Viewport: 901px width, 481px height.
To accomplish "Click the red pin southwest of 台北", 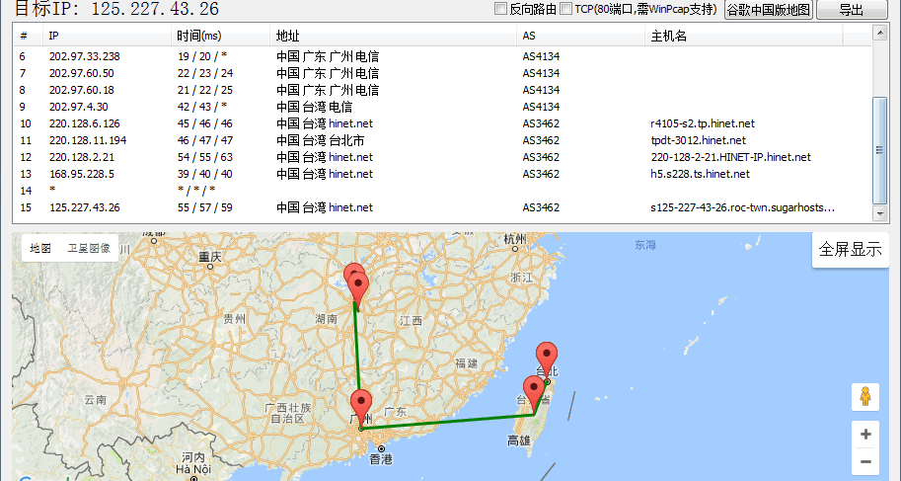I will pos(534,393).
